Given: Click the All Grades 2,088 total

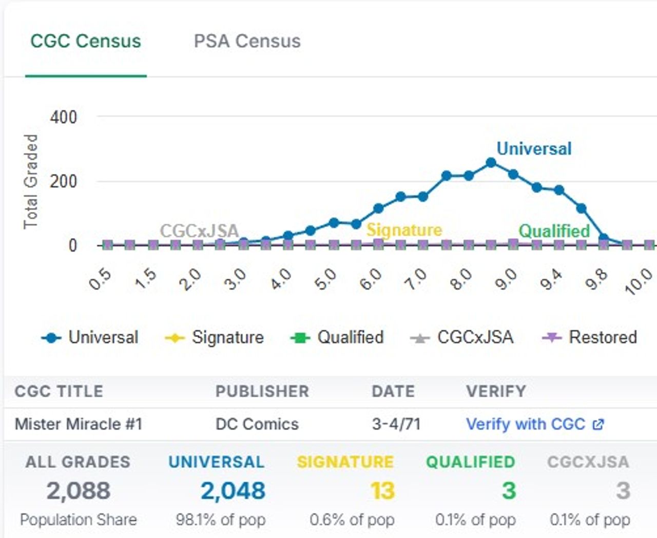Looking at the screenshot, I should pos(78,491).
